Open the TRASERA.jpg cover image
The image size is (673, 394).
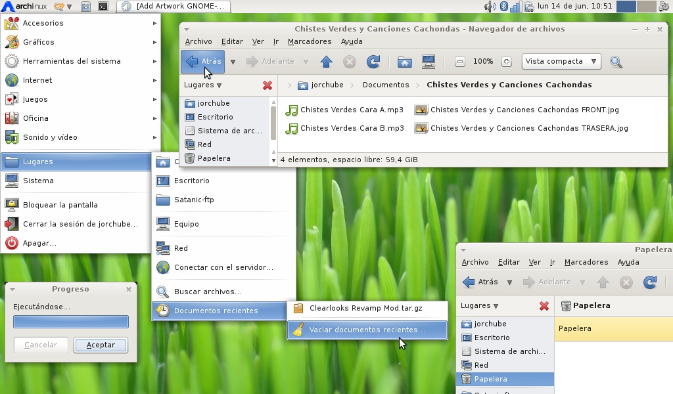click(521, 128)
